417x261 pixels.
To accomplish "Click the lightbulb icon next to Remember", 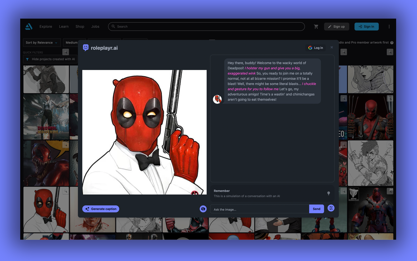I will pos(329,193).
